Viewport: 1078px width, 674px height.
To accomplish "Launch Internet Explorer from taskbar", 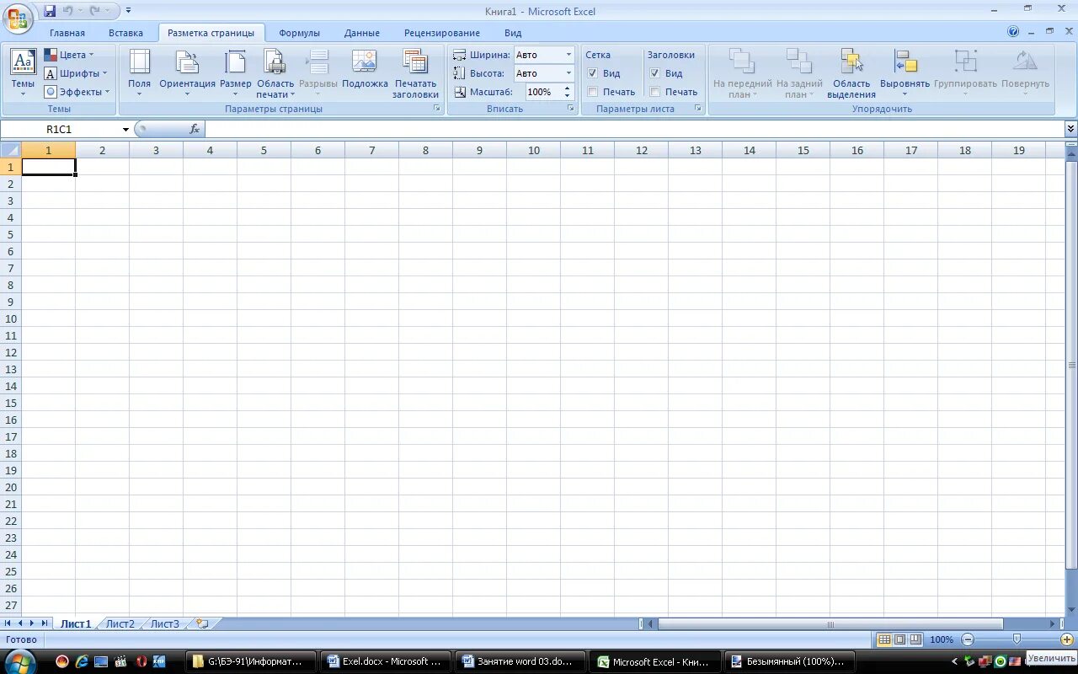I will click(x=82, y=661).
